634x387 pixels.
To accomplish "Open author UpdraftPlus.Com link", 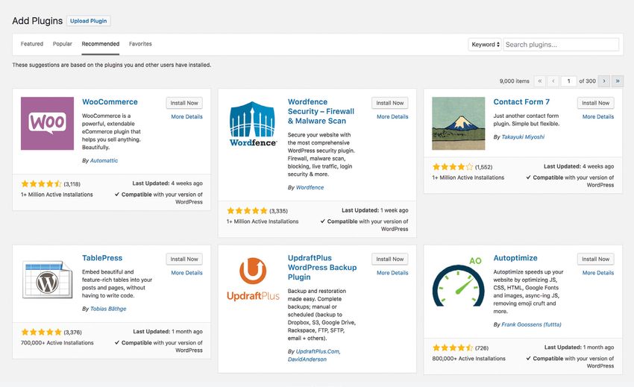I will point(318,351).
